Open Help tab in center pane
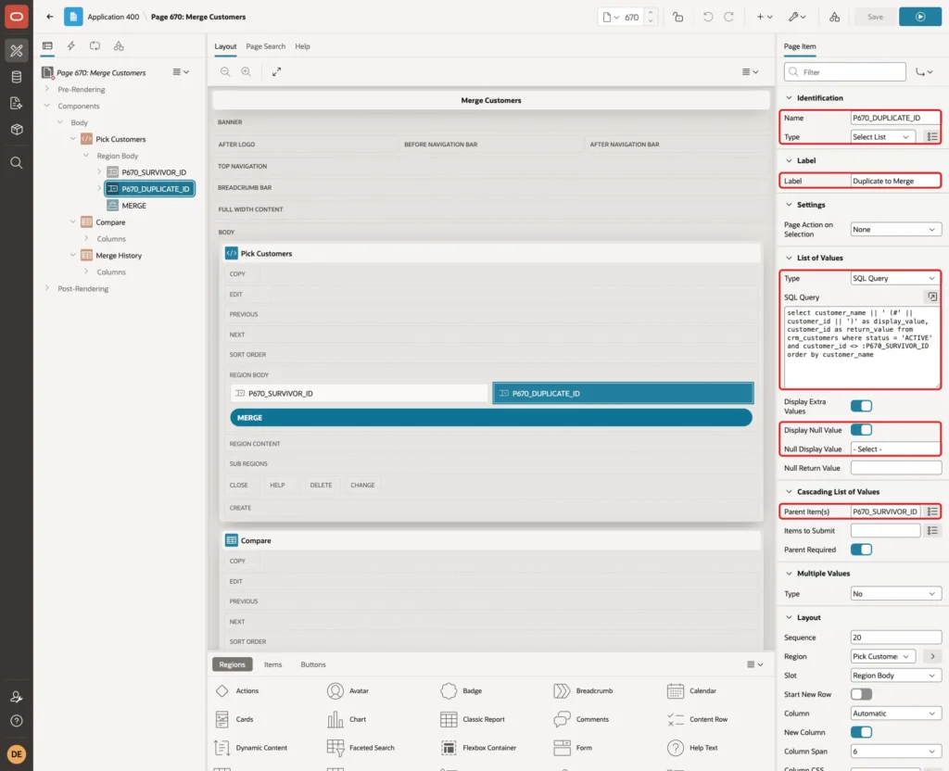 [302, 46]
